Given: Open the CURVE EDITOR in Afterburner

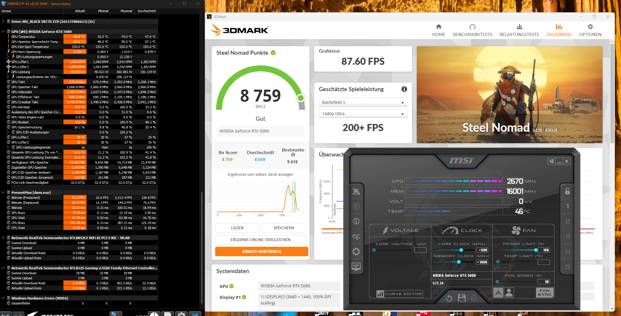Looking at the screenshot, I should (400, 294).
